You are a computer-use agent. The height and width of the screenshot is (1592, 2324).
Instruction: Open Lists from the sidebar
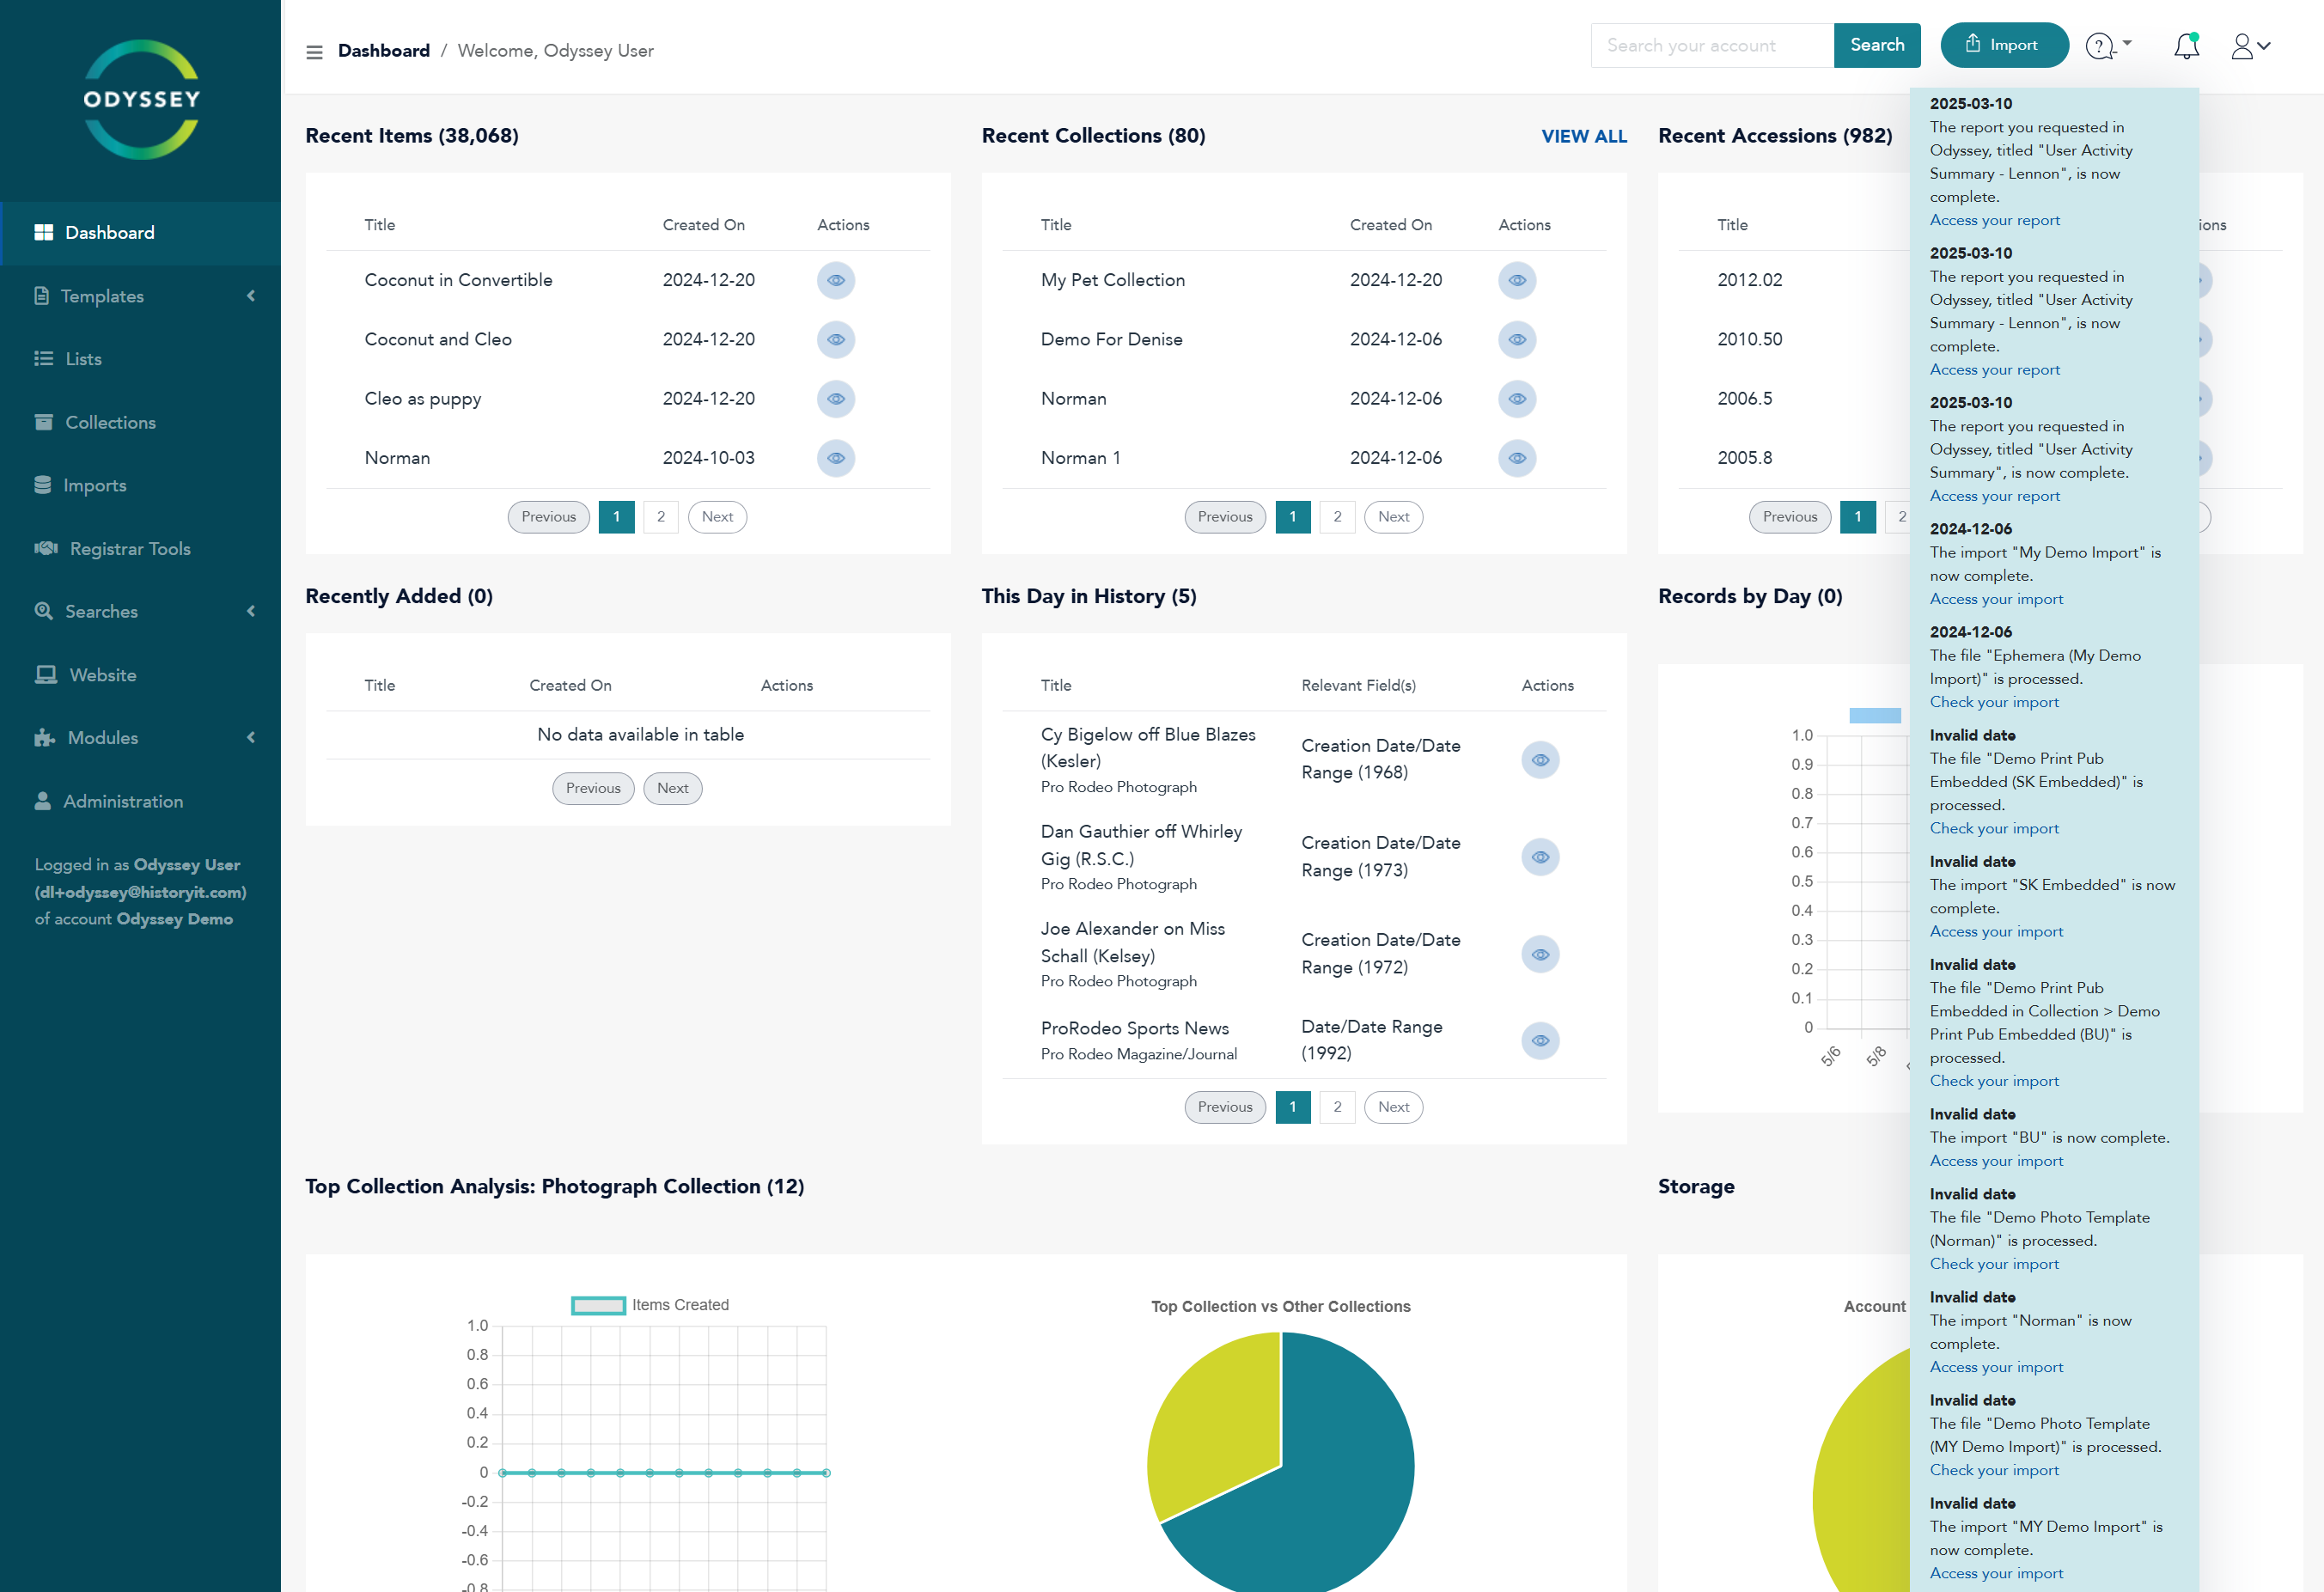83,359
